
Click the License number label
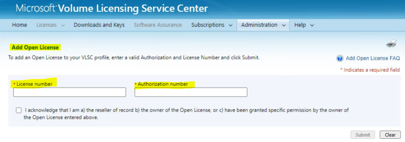tap(34, 84)
